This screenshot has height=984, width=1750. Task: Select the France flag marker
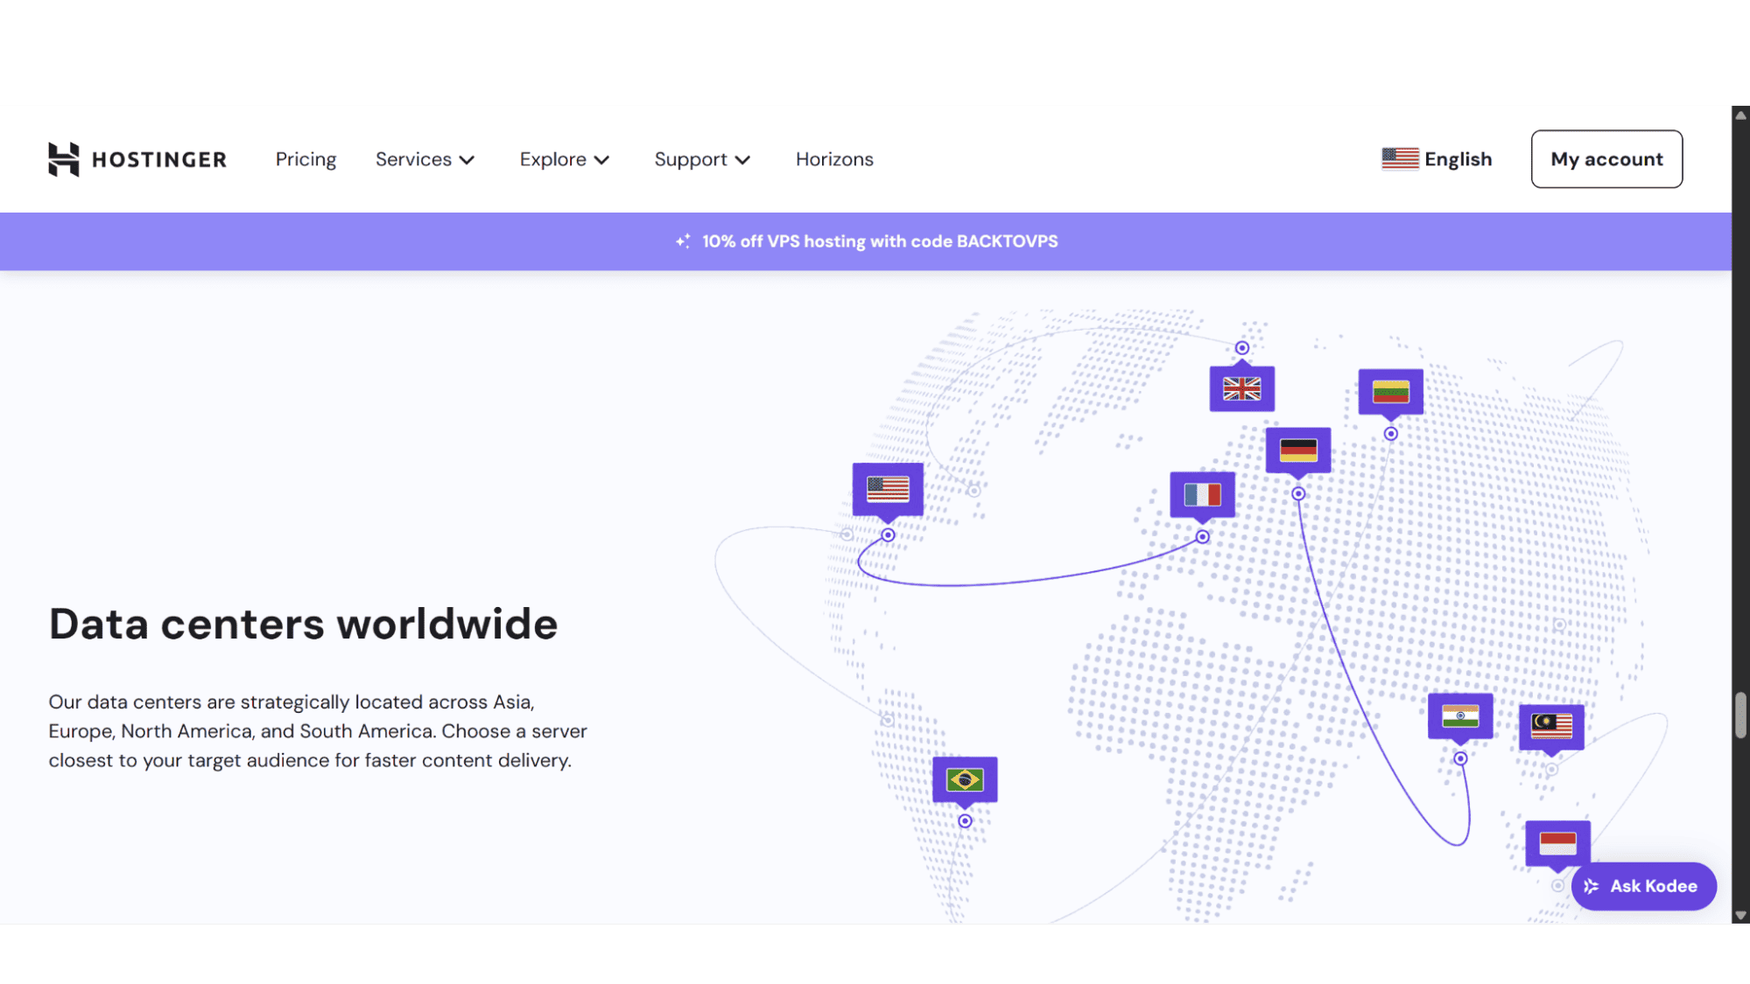coord(1202,495)
